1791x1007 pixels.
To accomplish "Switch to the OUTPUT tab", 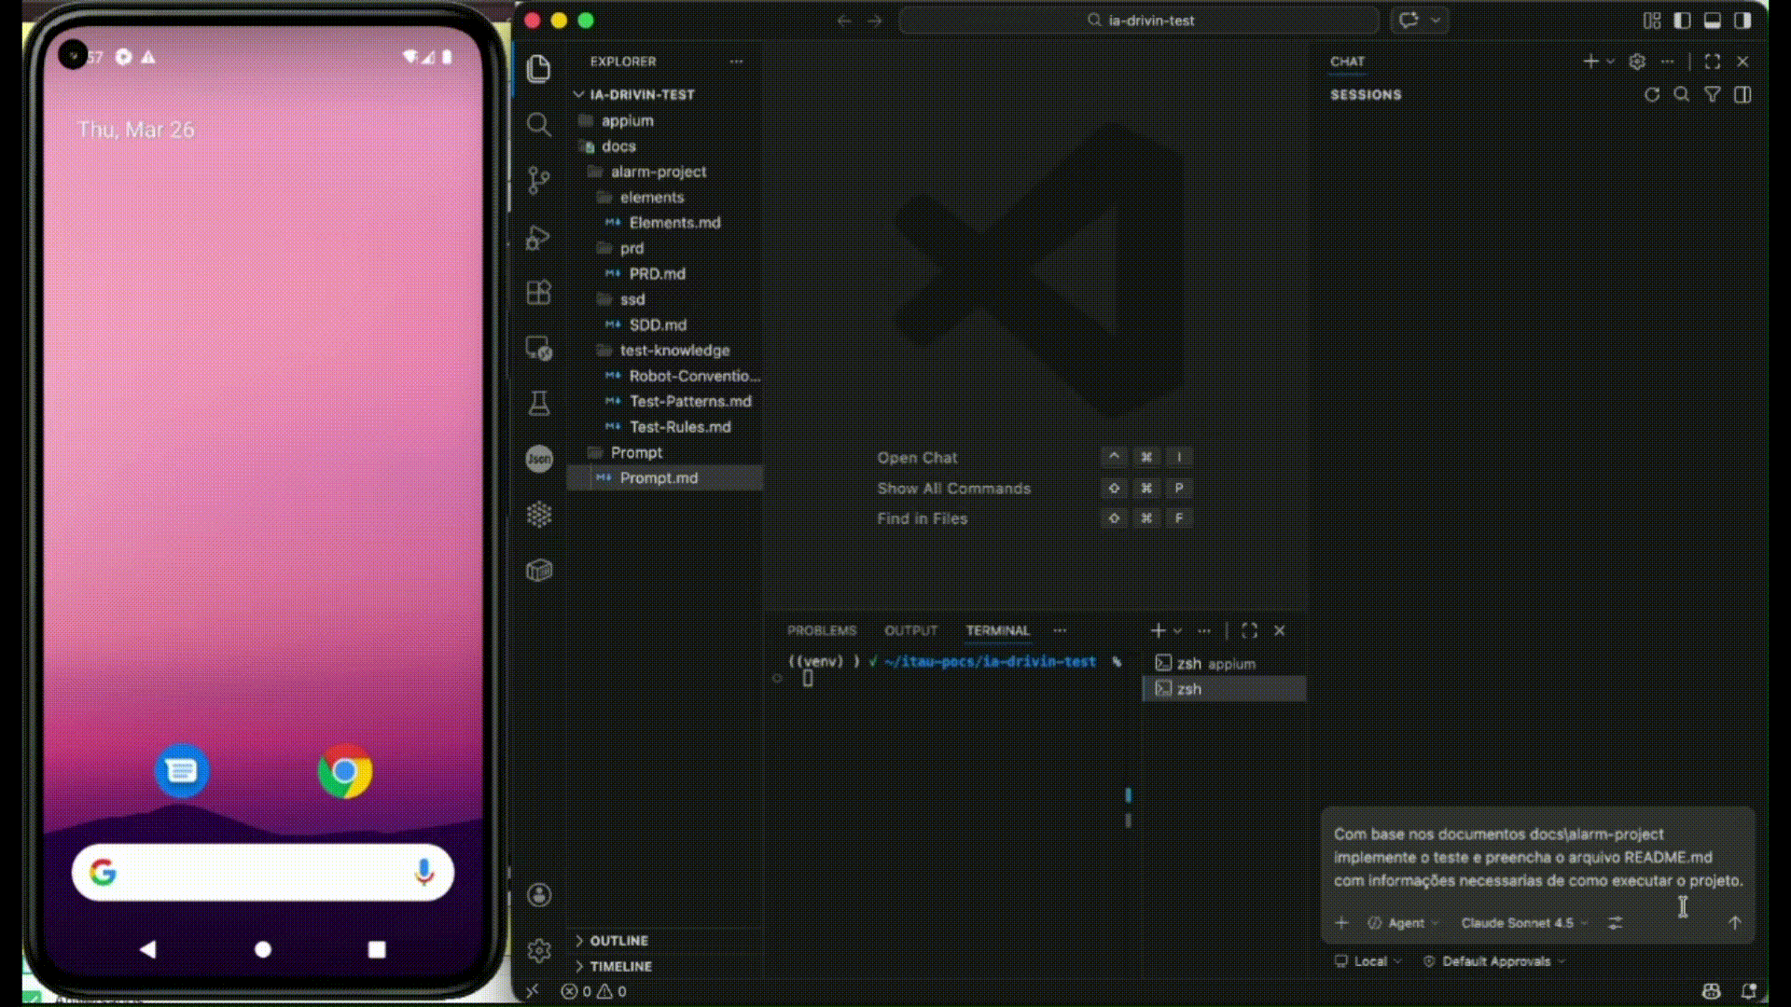I will point(910,631).
